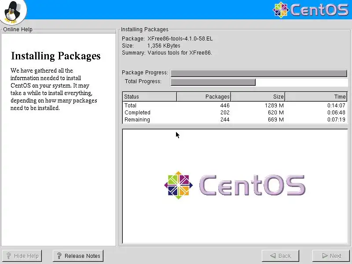Screen dimensions: 352x264
Task: Go Back to previous step
Action: tap(280, 256)
